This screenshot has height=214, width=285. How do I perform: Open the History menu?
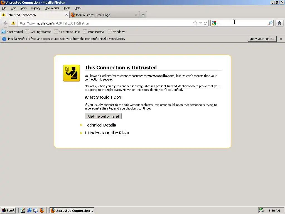(36, 8)
